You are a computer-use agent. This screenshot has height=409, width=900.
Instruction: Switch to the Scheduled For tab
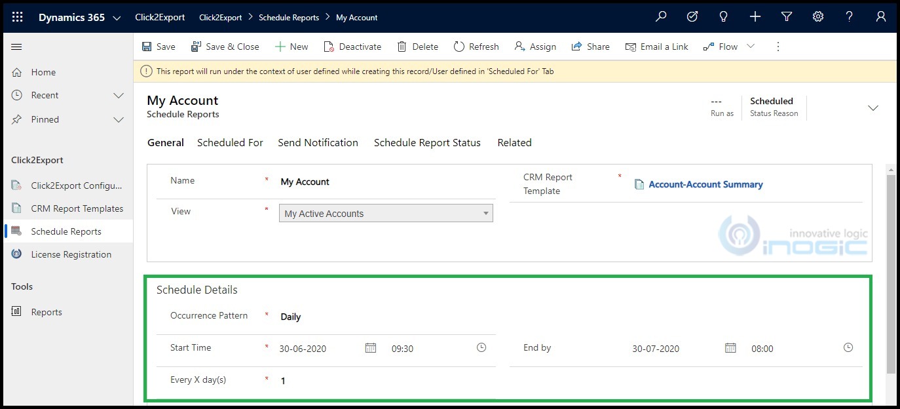tap(230, 143)
